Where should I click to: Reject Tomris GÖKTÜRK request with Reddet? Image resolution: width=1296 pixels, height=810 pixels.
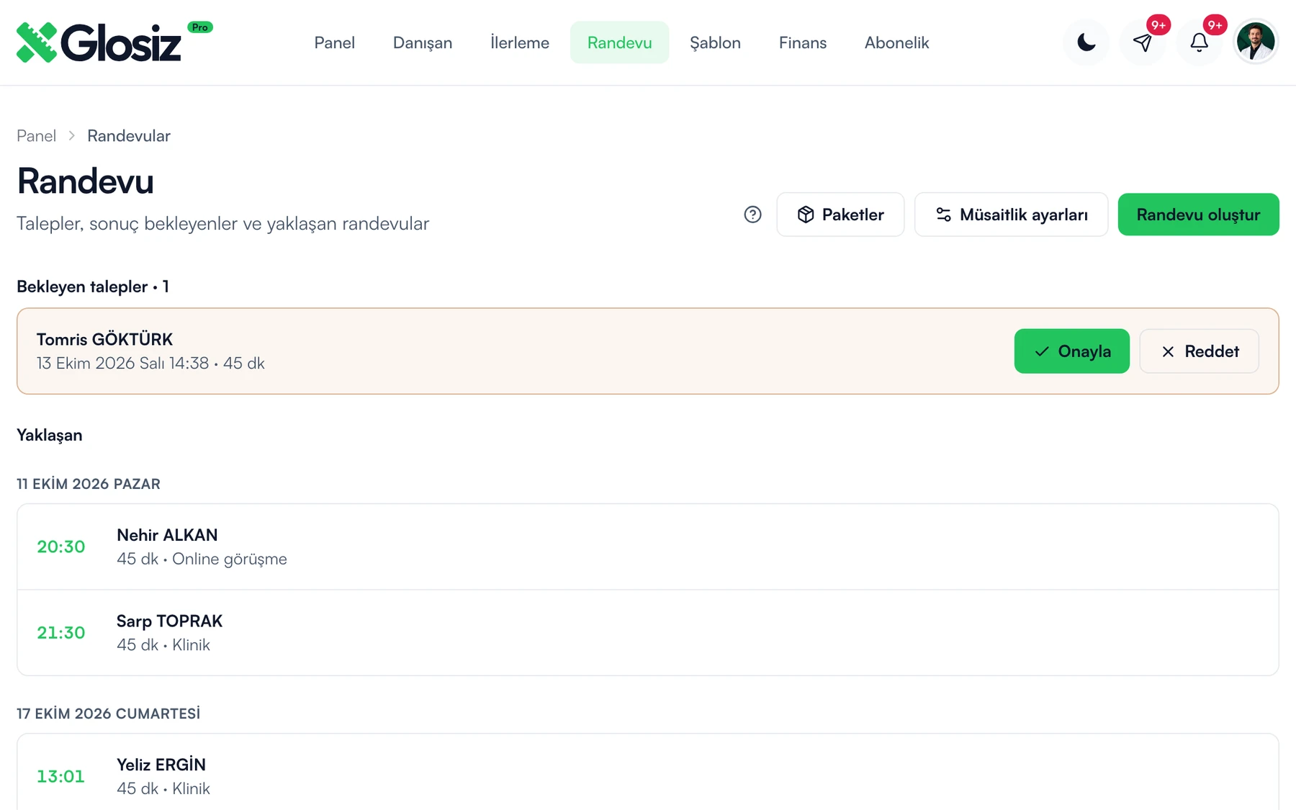[1199, 351]
